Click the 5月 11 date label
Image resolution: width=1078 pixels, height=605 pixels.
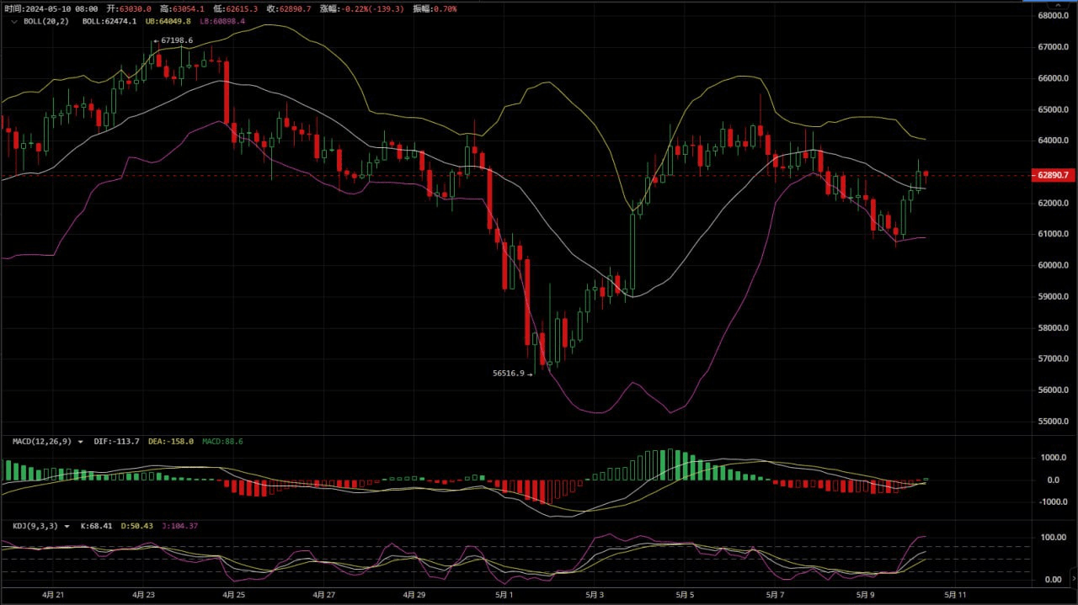coord(955,594)
